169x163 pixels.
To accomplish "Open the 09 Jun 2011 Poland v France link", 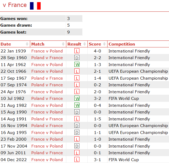I will pyautogui.click(x=47, y=153).
